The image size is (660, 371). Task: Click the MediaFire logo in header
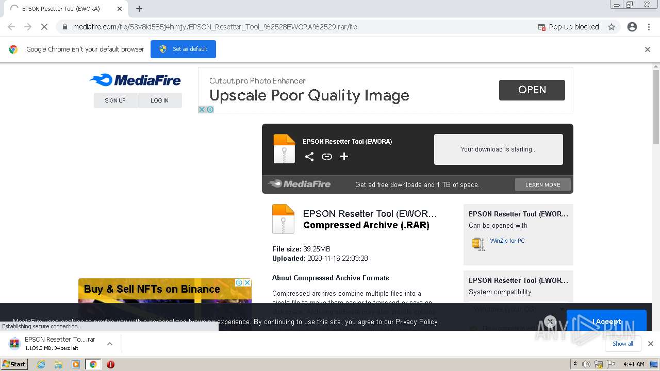coord(135,80)
